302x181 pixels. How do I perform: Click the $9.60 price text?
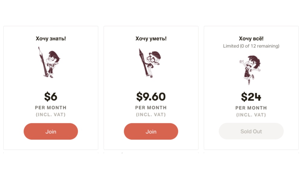point(151,96)
